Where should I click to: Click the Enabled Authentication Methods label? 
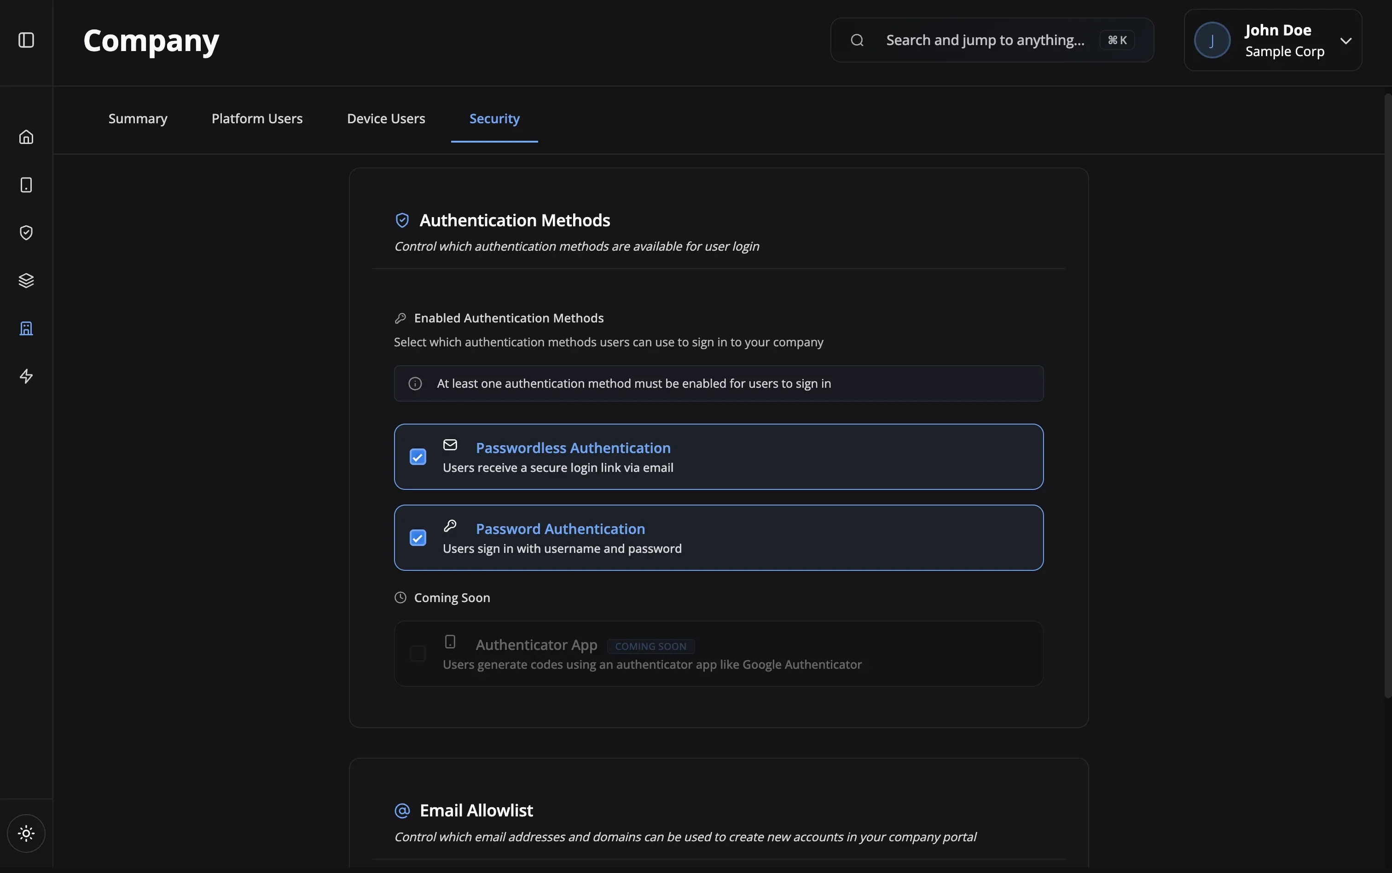[x=509, y=318]
